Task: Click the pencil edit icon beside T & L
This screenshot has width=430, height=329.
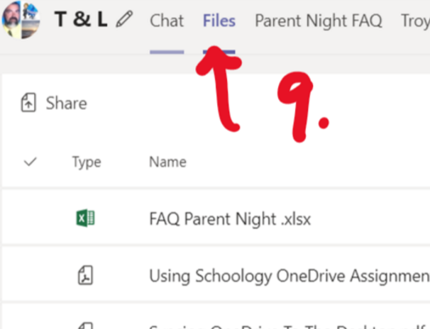Action: tap(124, 20)
